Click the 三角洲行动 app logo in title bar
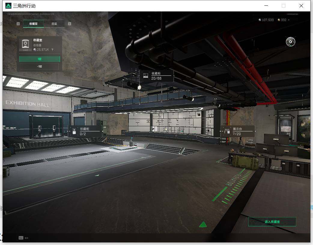 (x=8, y=6)
